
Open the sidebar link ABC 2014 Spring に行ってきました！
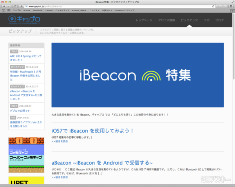click(x=25, y=58)
